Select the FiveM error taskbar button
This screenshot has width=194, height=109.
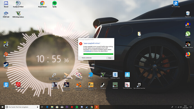tap(97, 107)
